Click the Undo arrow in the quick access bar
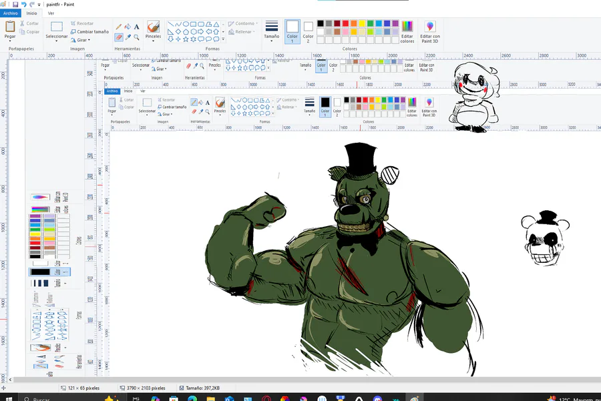 (24, 5)
